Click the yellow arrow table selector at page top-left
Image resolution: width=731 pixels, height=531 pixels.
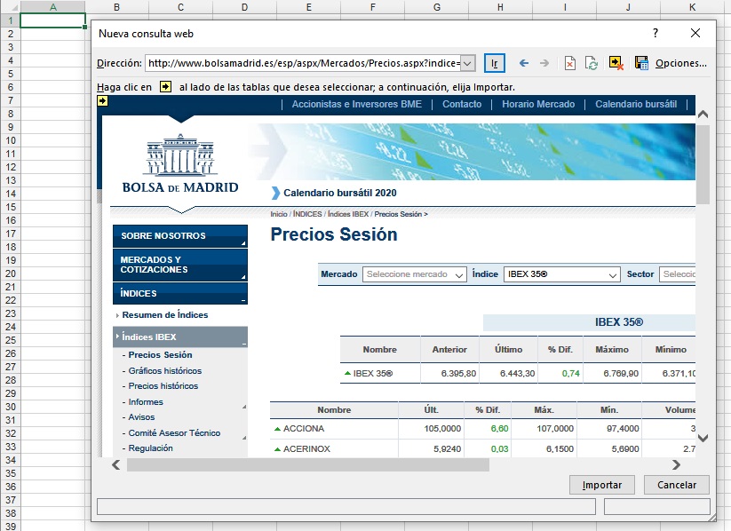coord(102,100)
